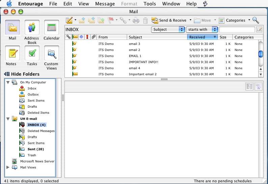Screen dimensions: 268x184
Task: Click the Print toolbar icon
Action: (x=136, y=20)
